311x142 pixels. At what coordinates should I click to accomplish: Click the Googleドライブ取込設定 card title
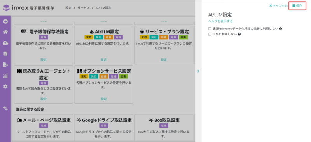point(107,120)
